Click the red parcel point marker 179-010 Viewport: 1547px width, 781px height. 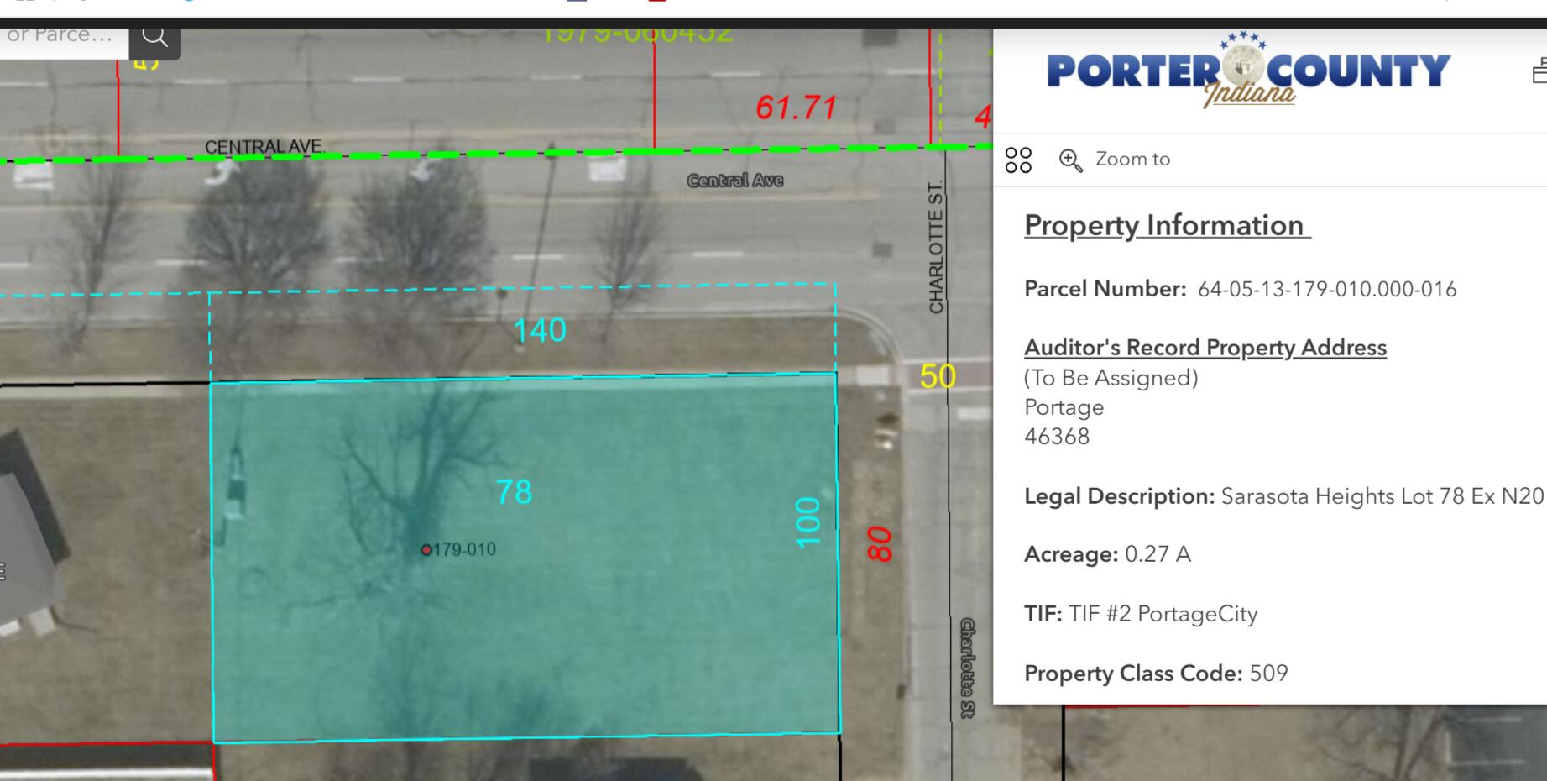pyautogui.click(x=426, y=550)
